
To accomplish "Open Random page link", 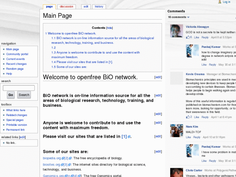I will tap(15, 69).
